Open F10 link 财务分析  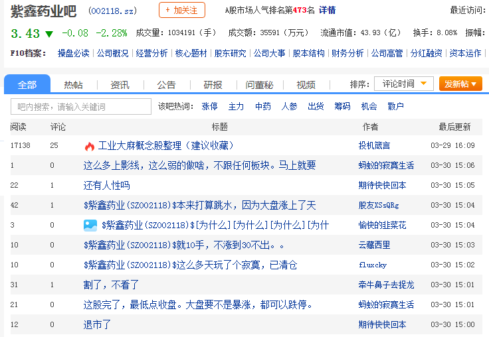347,53
